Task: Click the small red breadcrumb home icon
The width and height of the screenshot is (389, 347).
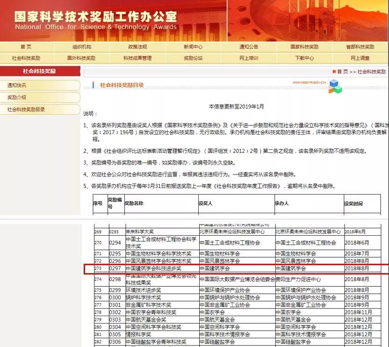Action: pos(334,72)
